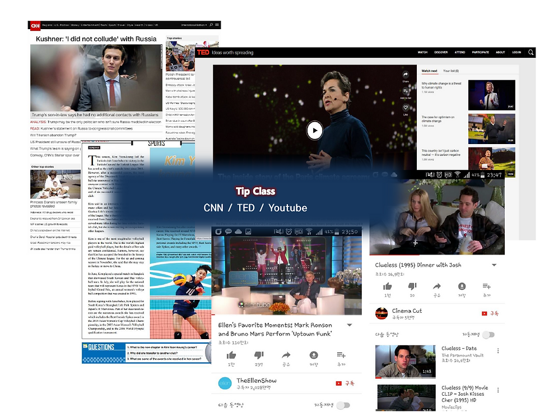Save the Ellen Uptown Funk video offline
This screenshot has width=549, height=412.
click(x=314, y=355)
